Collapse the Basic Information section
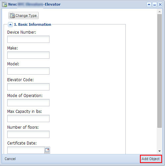This screenshot has width=165, height=166. [10, 24]
